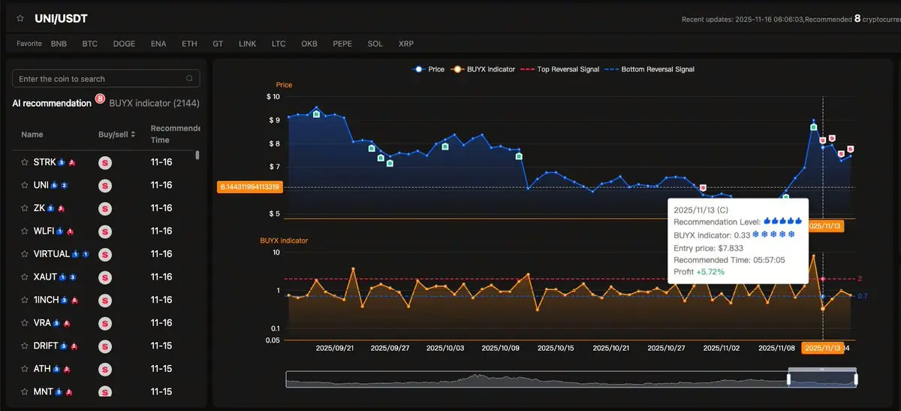901x411 pixels.
Task: Select BNB from the favorites bar
Action: click(x=59, y=44)
